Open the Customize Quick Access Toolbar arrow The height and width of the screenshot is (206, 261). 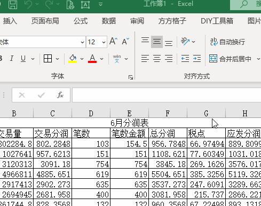tap(100, 4)
